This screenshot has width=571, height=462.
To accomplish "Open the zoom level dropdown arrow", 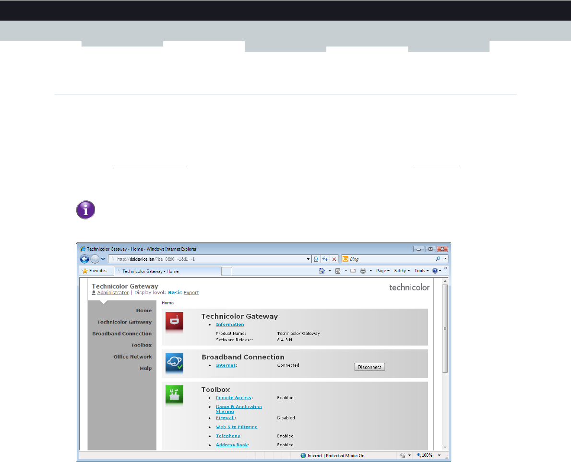I will [x=439, y=455].
